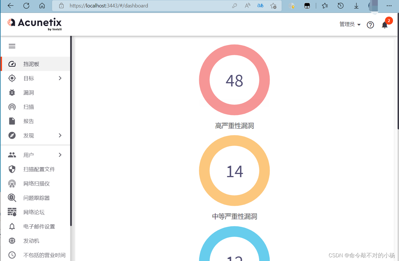Open the notification bell showing 2 alerts
Viewport: 399px width, 261px height.
(384, 25)
